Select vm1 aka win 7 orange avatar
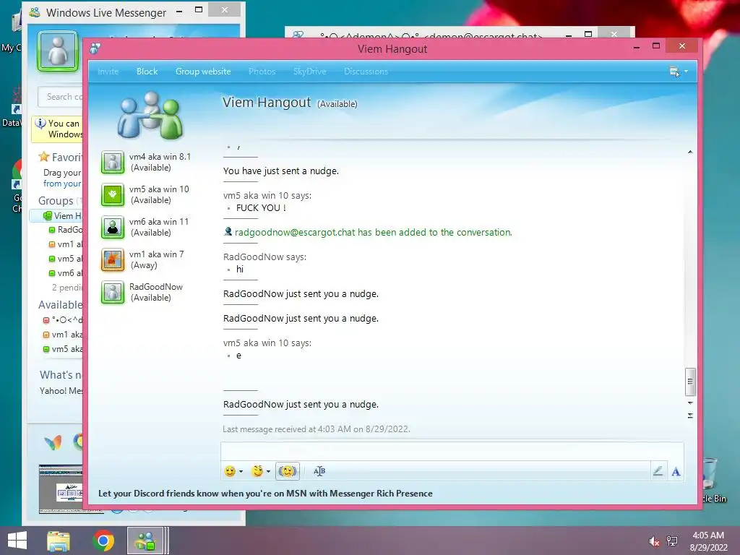This screenshot has height=555, width=740. (113, 260)
